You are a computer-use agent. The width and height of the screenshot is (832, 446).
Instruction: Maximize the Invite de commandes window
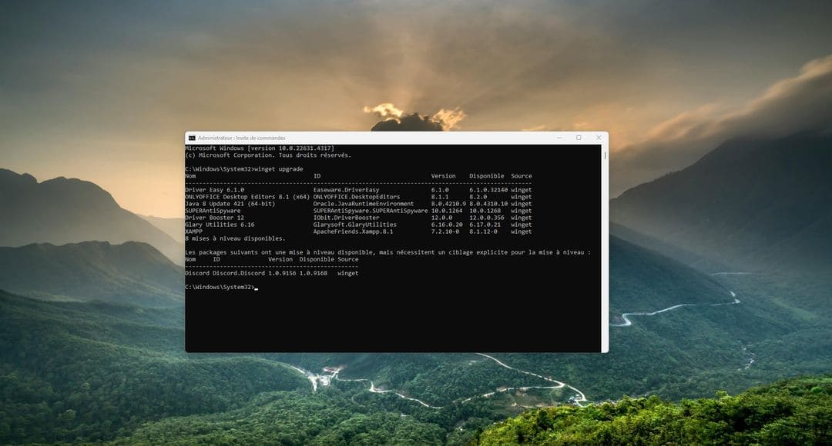pyautogui.click(x=579, y=138)
